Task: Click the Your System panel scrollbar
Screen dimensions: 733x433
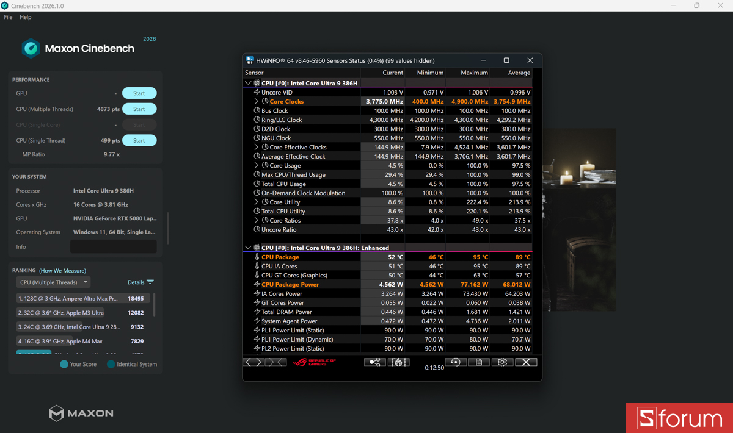Action: point(168,228)
